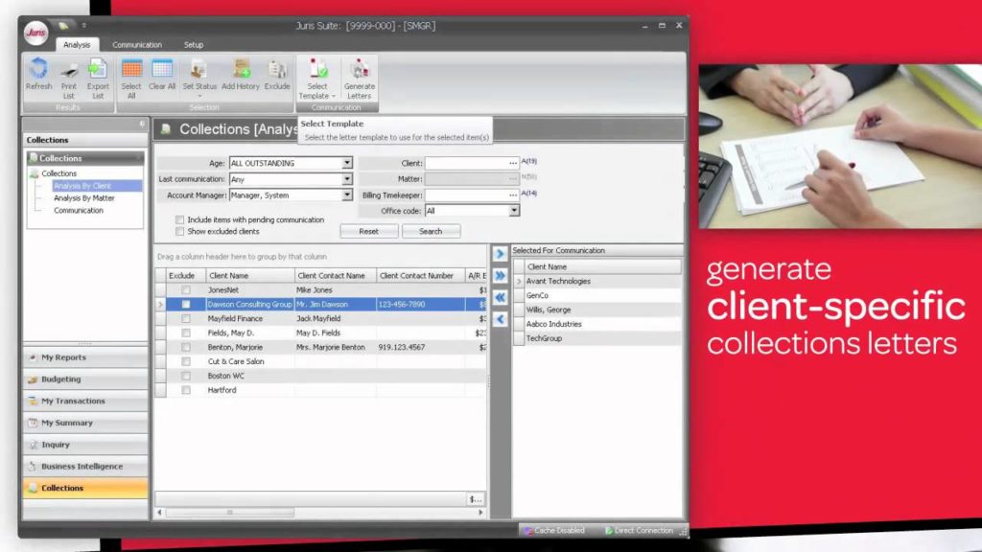This screenshot has height=552, width=982.
Task: Click the double right arrow move-all button
Action: tap(500, 275)
